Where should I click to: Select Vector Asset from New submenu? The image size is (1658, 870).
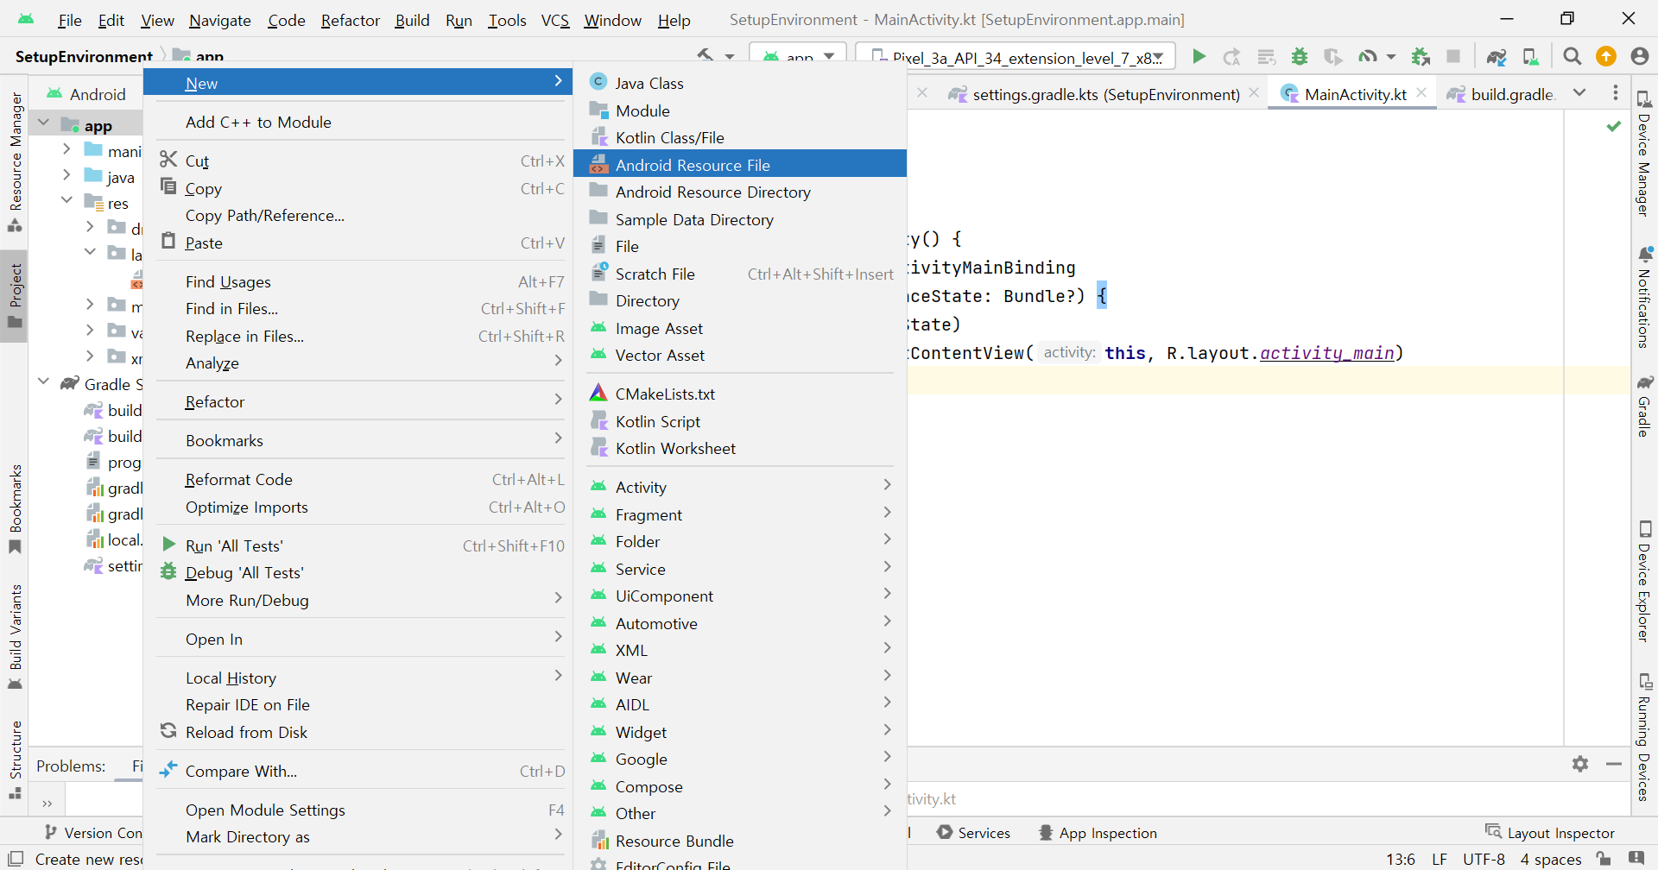point(740,355)
